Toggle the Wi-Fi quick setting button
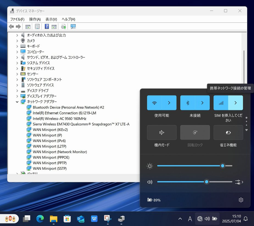 (155, 103)
